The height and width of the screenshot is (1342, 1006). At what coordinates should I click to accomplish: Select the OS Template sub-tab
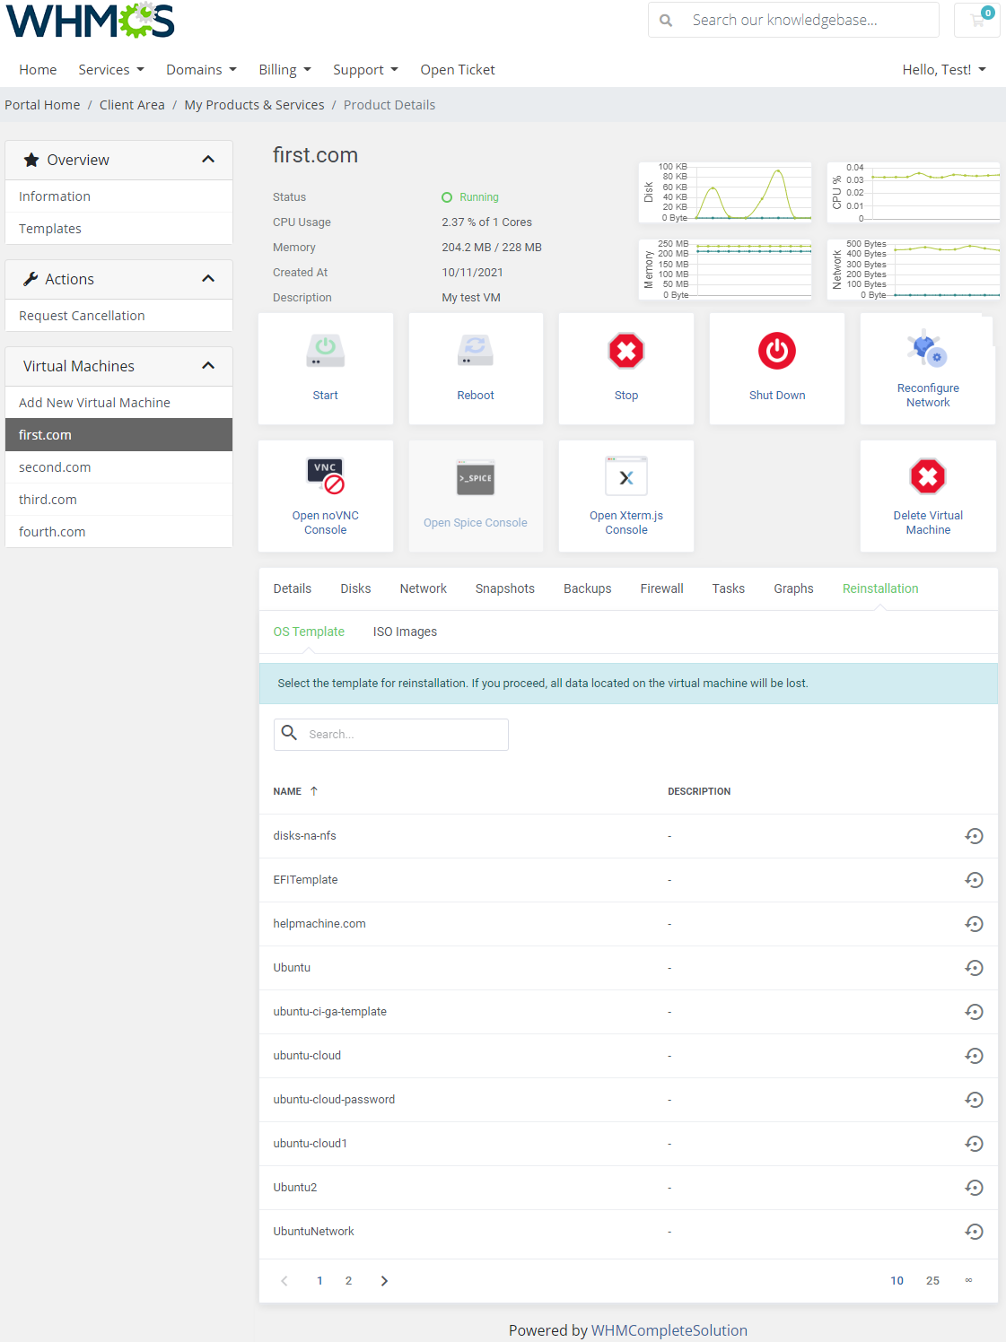pyautogui.click(x=309, y=632)
